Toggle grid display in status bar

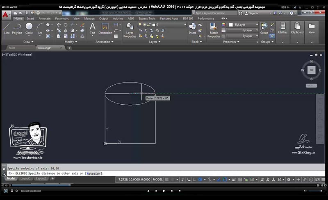[167, 180]
